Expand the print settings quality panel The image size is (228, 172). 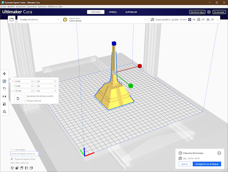pos(185,20)
